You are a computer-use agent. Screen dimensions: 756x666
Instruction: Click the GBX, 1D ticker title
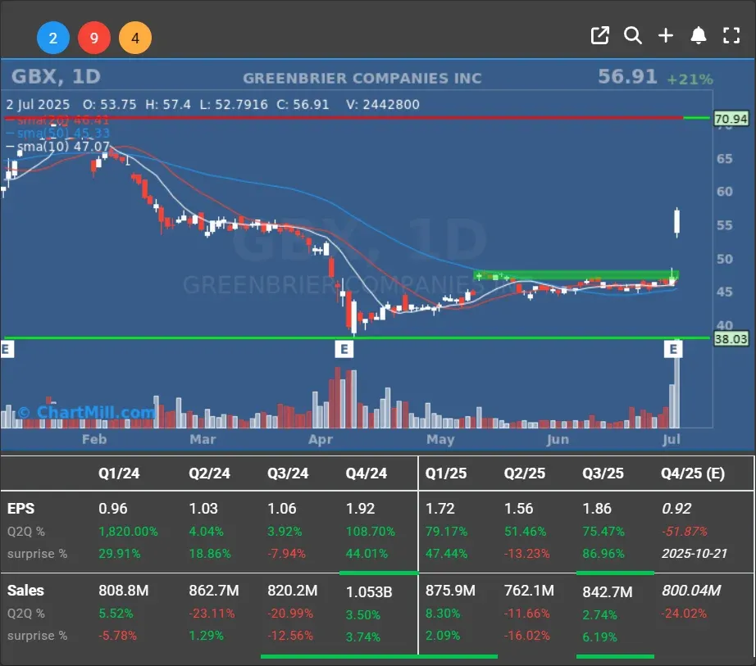tap(56, 76)
